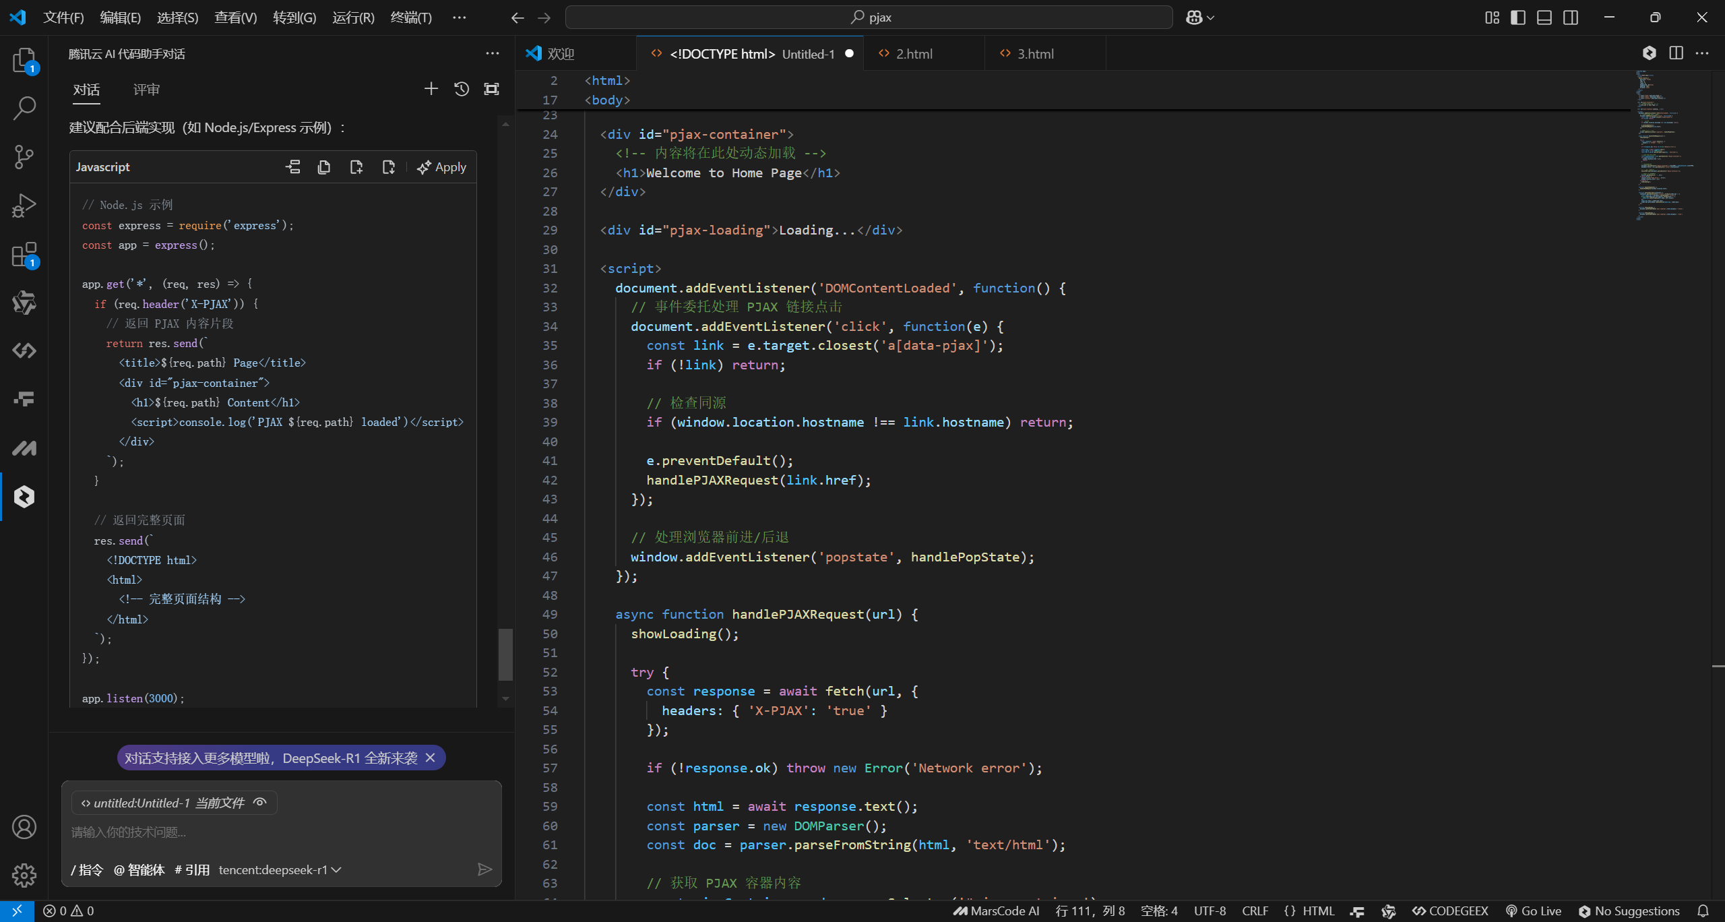Click the @ 智能体 agent button
The image size is (1725, 922).
tap(139, 869)
